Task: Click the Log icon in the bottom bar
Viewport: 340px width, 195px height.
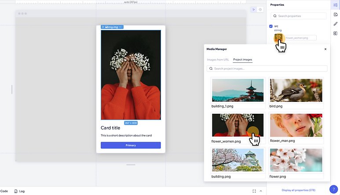Action: (x=15, y=191)
